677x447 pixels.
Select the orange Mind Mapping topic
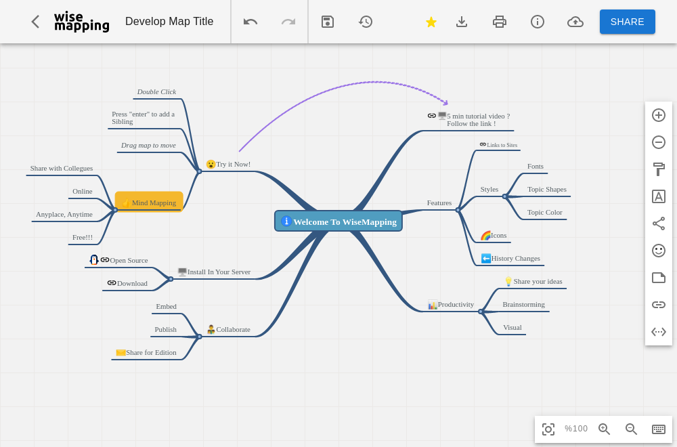(149, 202)
